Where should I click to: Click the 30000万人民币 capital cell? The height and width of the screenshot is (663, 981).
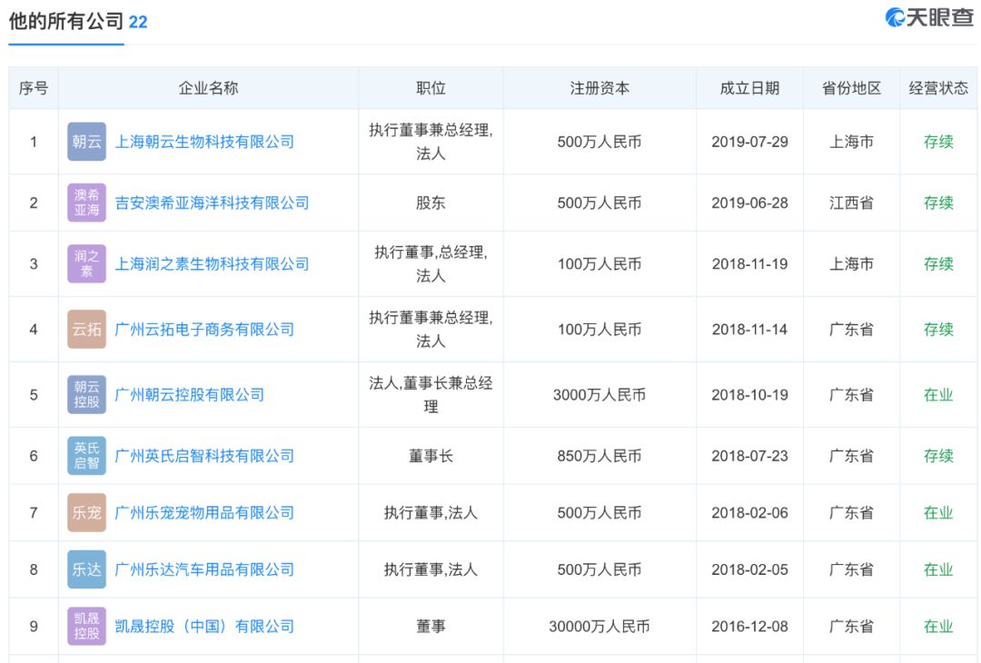(599, 626)
